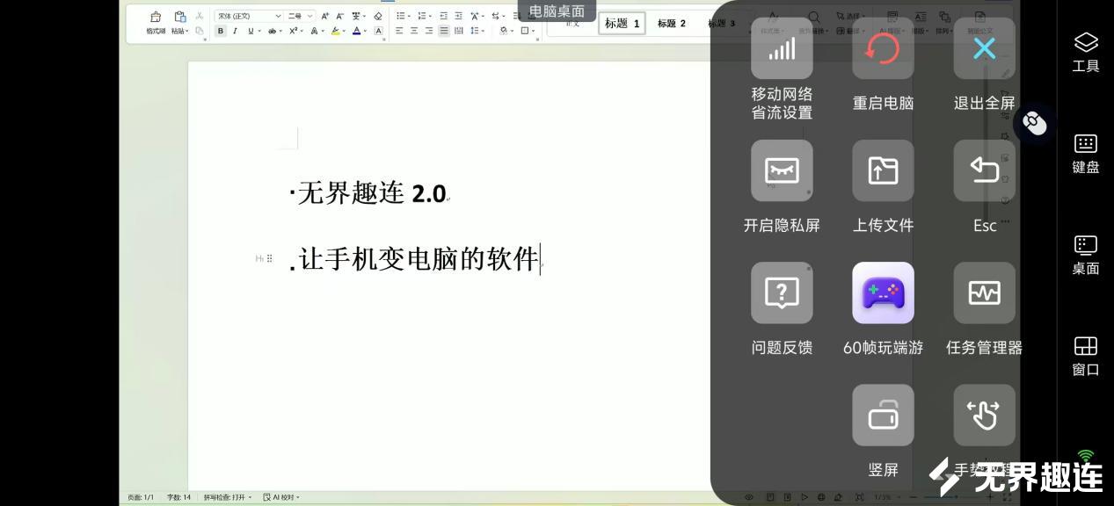The image size is (1114, 506).
Task: Toggle Bold formatting
Action: tap(221, 31)
